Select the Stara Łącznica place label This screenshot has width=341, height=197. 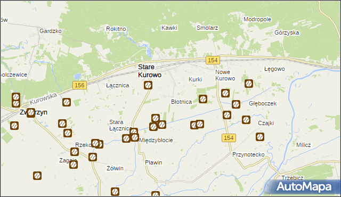click(x=120, y=125)
